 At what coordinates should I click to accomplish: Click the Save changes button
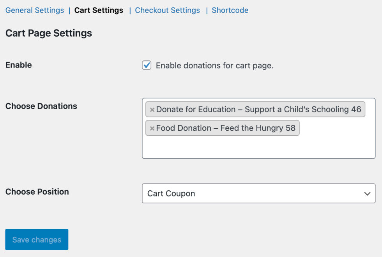(36, 239)
